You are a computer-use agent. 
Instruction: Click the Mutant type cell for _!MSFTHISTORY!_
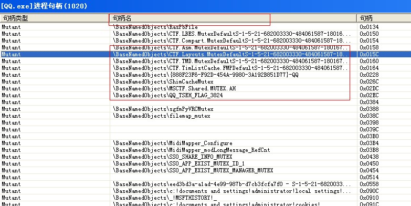point(11,198)
